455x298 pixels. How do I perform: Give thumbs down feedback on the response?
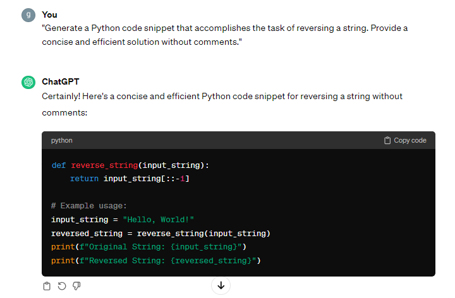point(76,286)
